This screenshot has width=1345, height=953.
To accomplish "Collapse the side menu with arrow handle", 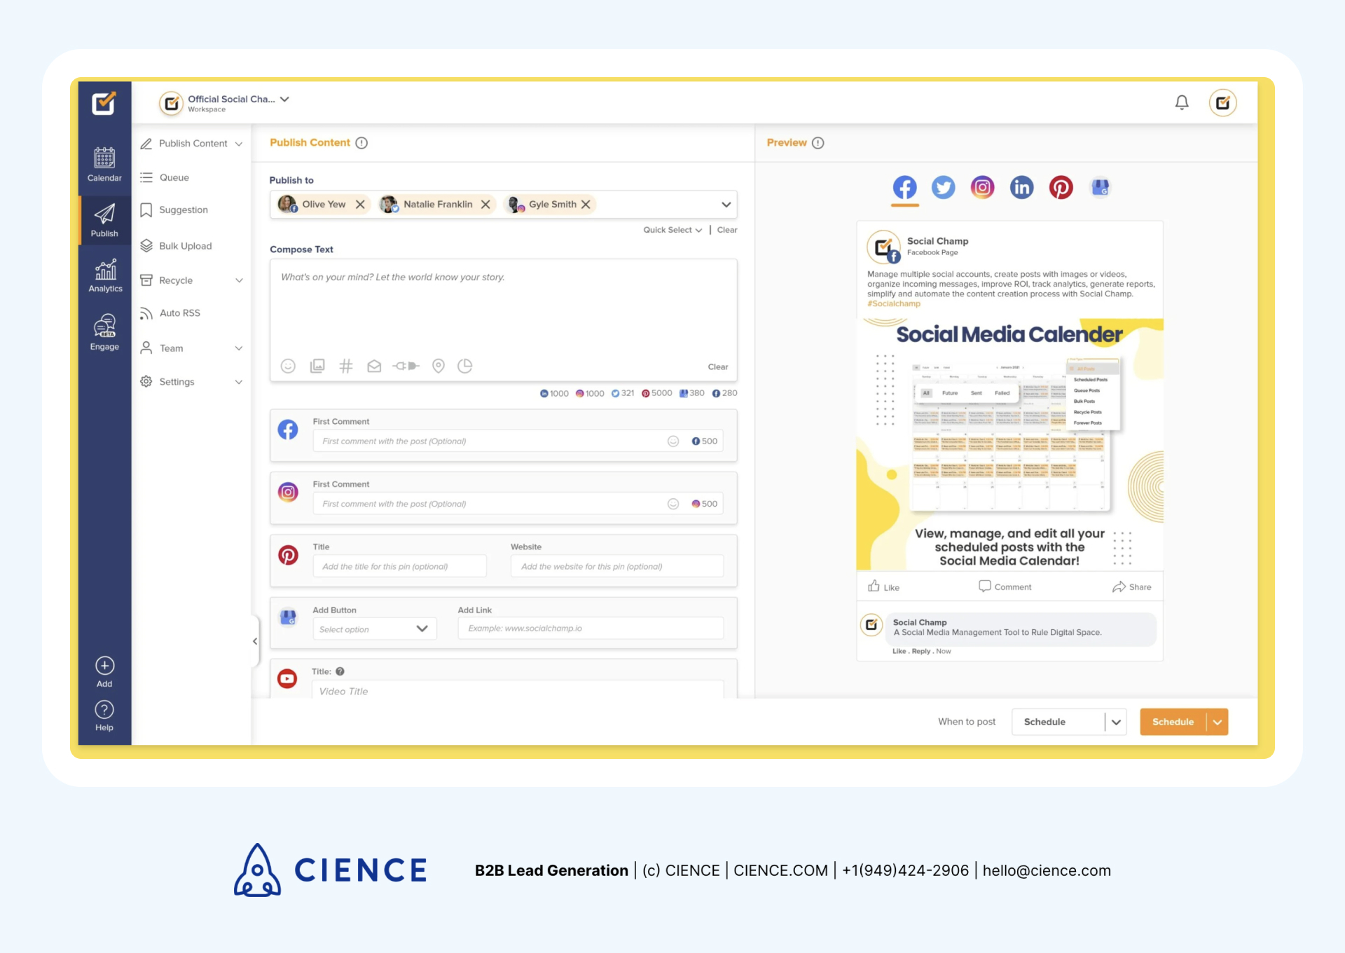I will 255,641.
